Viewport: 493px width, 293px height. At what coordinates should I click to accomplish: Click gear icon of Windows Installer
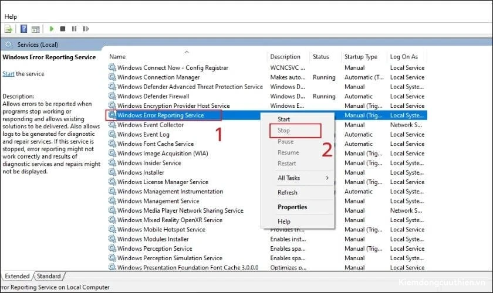pos(112,172)
